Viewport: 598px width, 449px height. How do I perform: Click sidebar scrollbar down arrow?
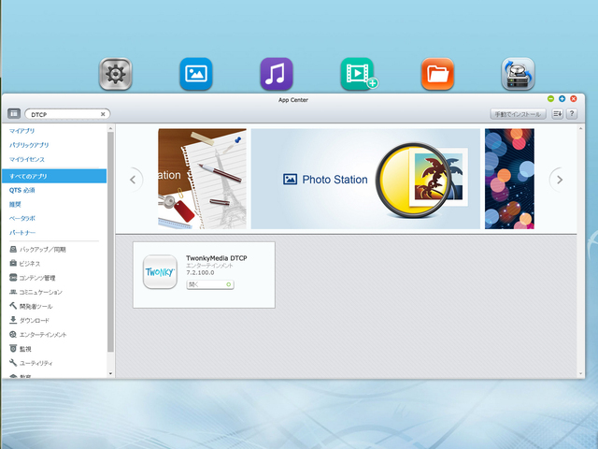click(x=110, y=374)
